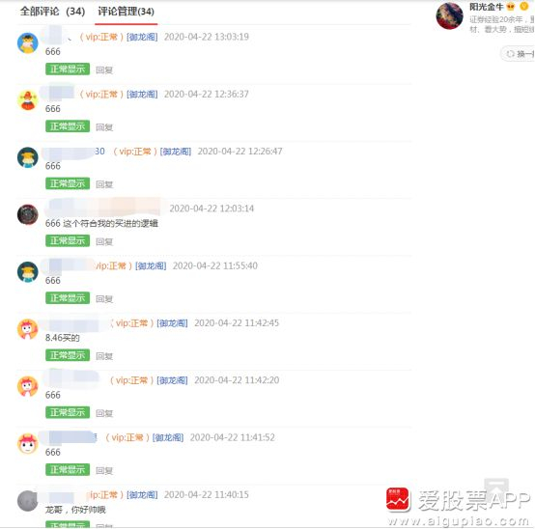Open dark avatar of 12:03:14 commenter
This screenshot has width=535, height=529.
pyautogui.click(x=28, y=214)
